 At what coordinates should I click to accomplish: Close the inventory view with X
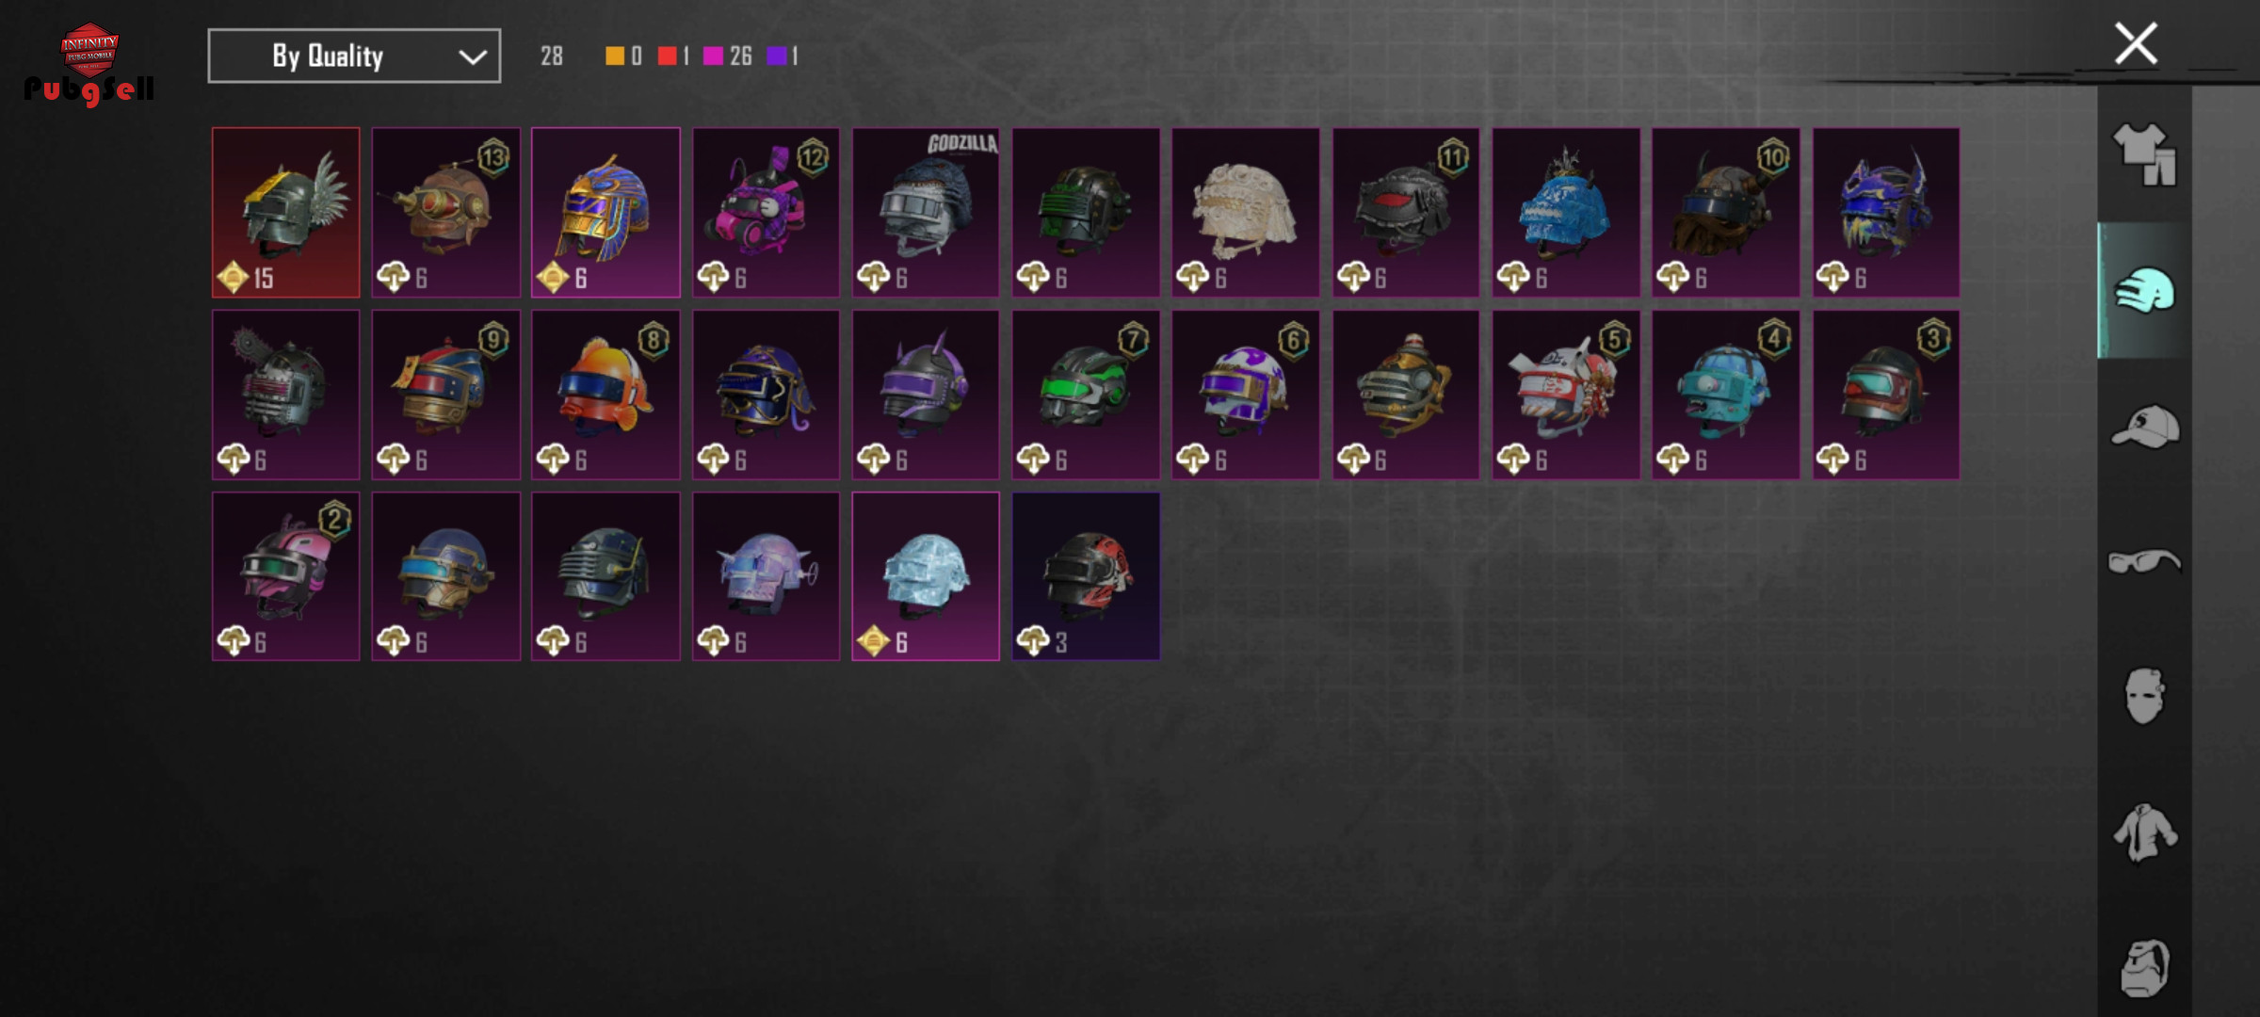pyautogui.click(x=2136, y=43)
